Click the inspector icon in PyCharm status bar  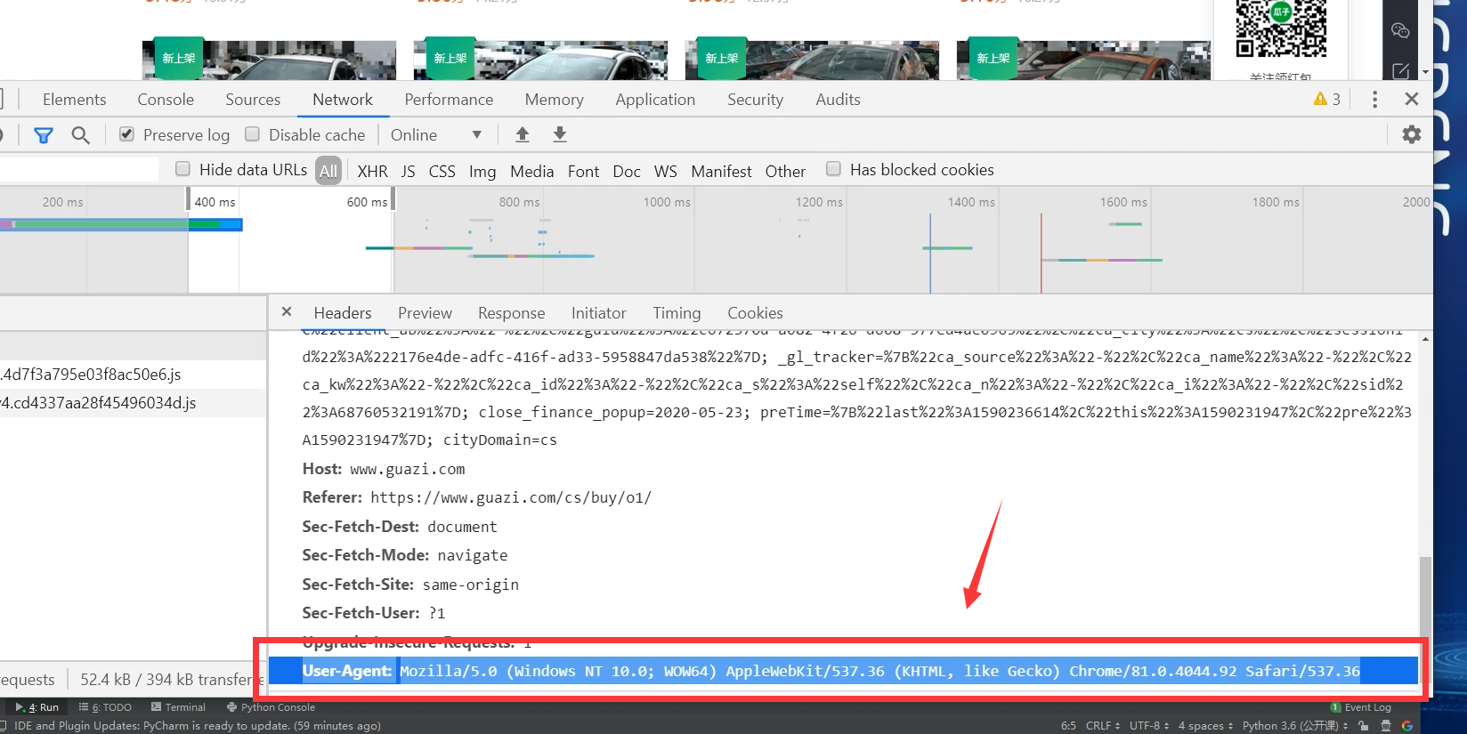point(1386,726)
